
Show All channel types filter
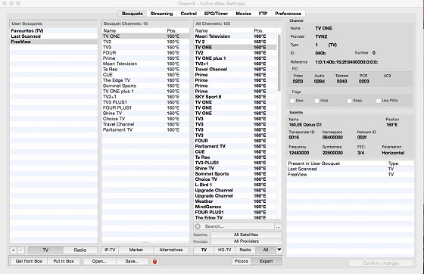point(266,250)
